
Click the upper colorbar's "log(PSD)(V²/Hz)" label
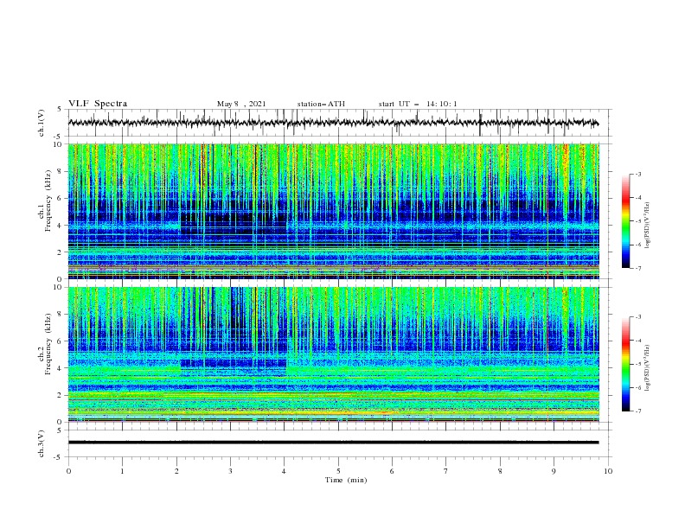648,226
